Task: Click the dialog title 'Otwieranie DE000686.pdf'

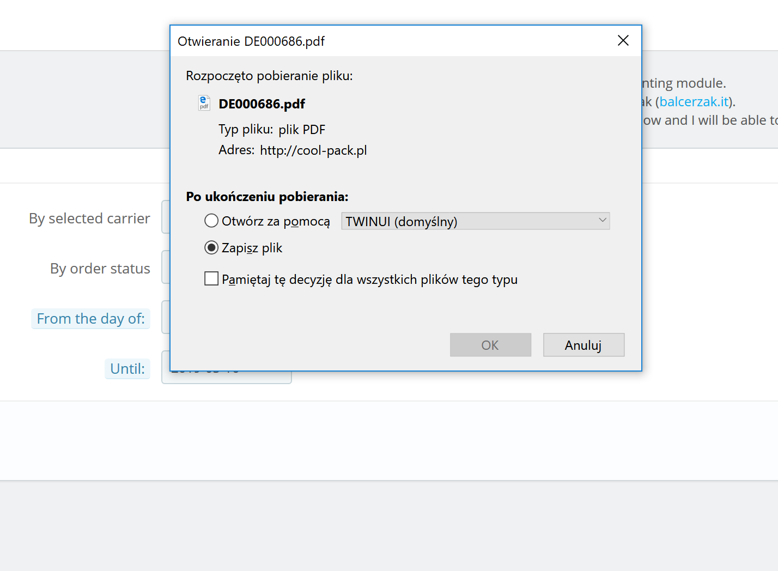Action: (x=251, y=41)
